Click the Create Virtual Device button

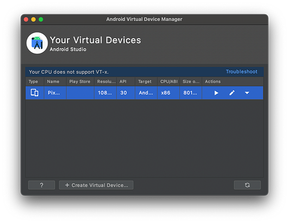coord(96,185)
